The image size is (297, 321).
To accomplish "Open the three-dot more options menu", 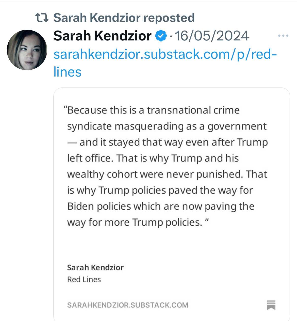I will [x=283, y=36].
